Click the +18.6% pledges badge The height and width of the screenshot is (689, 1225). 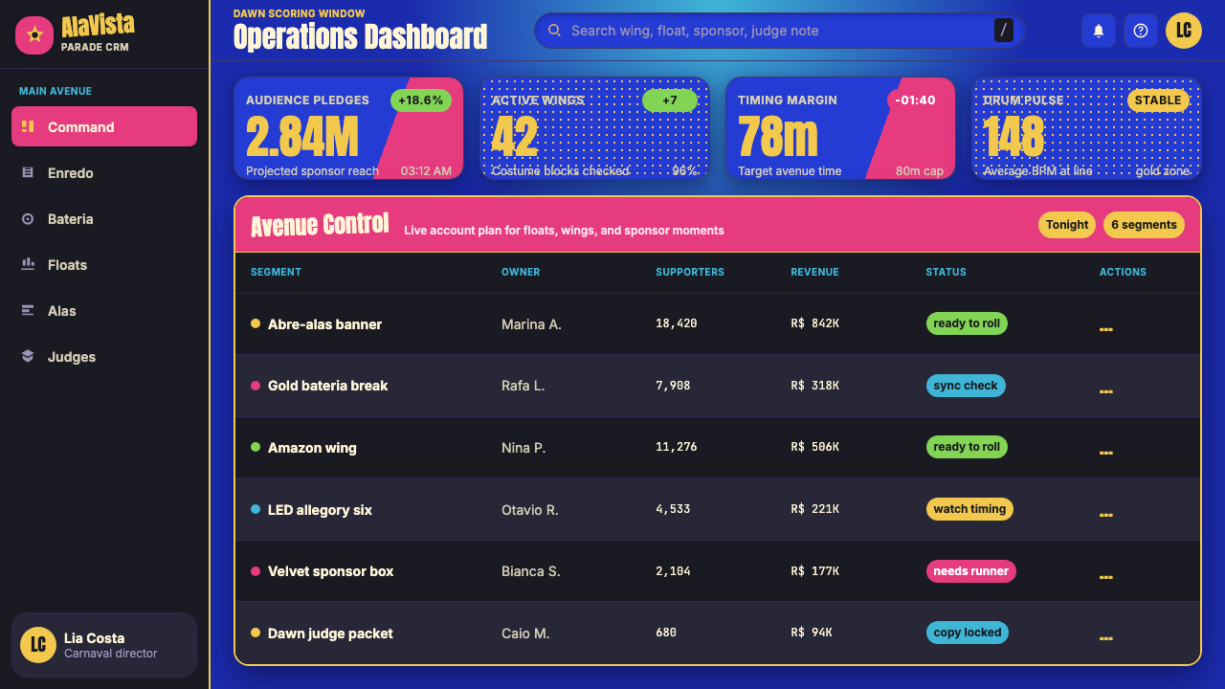421,100
